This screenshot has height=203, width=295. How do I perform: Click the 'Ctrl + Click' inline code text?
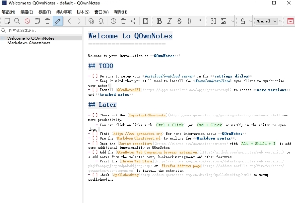click(x=170, y=125)
